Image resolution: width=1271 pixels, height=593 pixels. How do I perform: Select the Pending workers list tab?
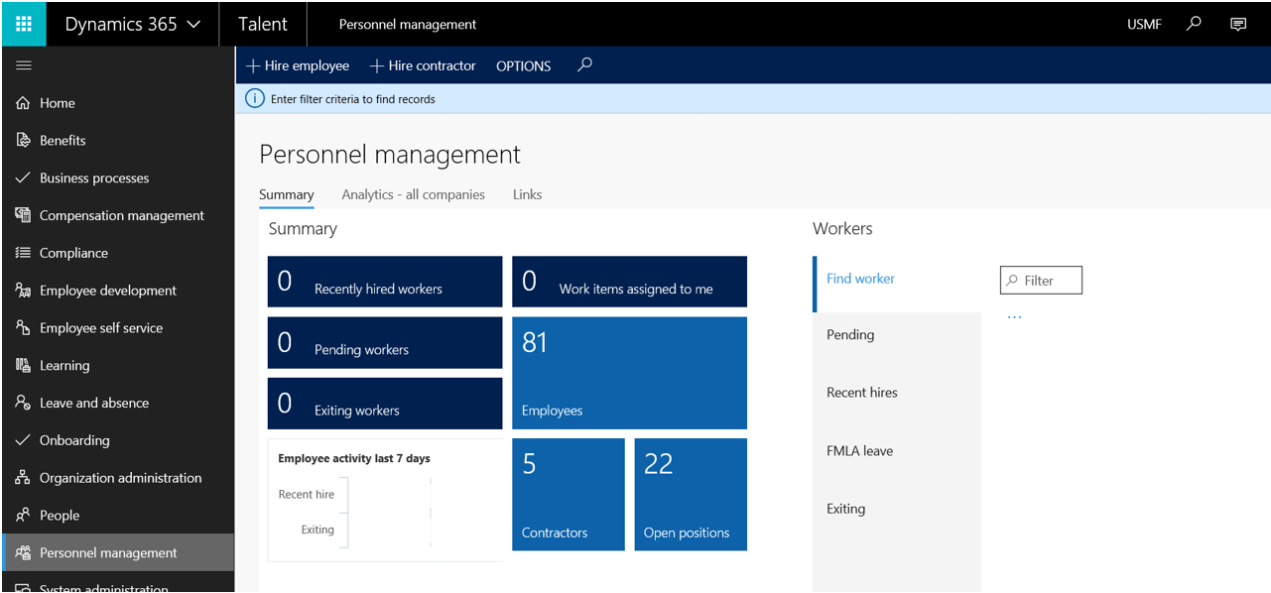coord(898,335)
